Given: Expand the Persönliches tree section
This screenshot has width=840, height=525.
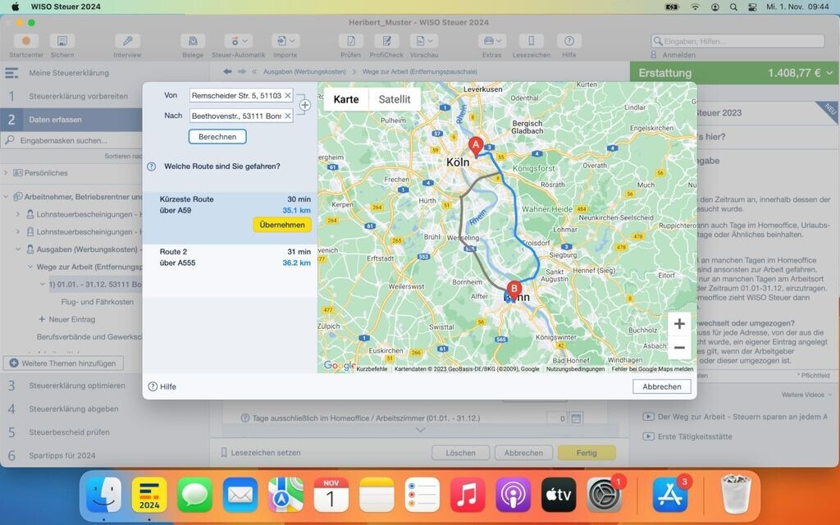Looking at the screenshot, I should coord(7,173).
